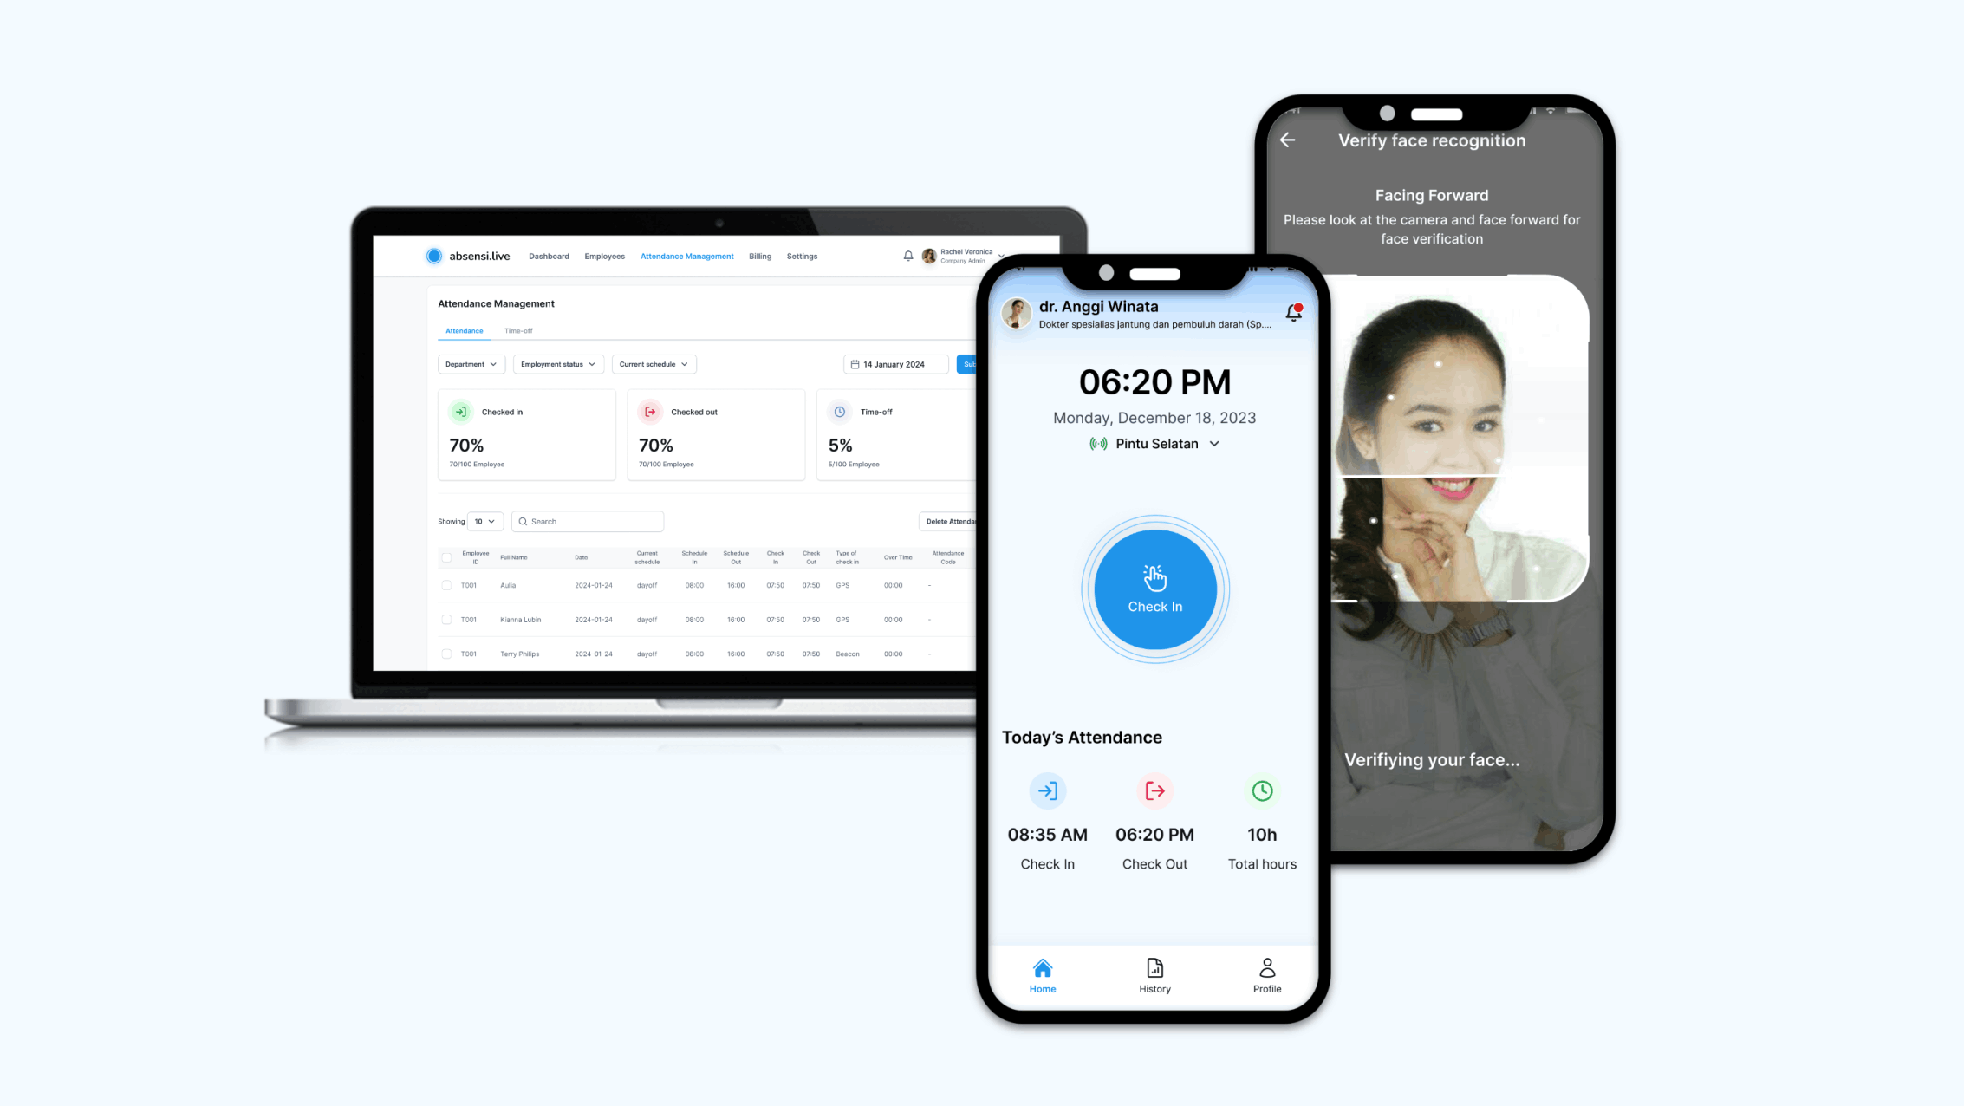
Task: Expand the Employment status dropdown
Action: [557, 363]
